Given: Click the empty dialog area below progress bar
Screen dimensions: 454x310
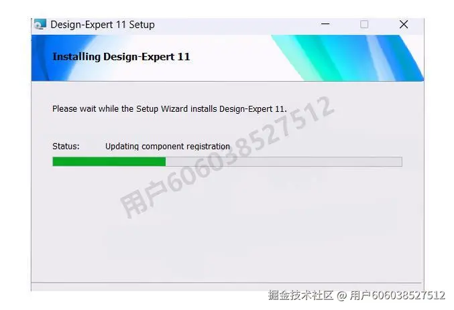Looking at the screenshot, I should [x=227, y=226].
